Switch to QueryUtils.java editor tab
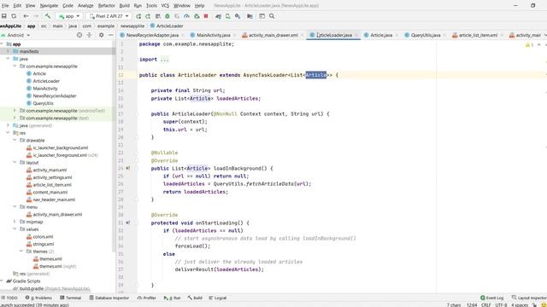Screen dimensions: 547x307 point(426,35)
